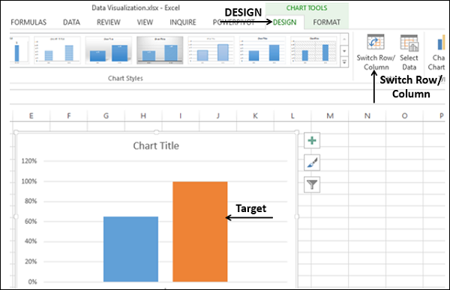Switch to the FORMAT ribbon tab
Screen dimensions: 450x290
tap(326, 22)
